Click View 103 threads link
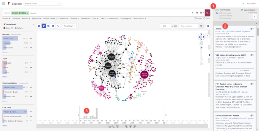 coord(223,10)
